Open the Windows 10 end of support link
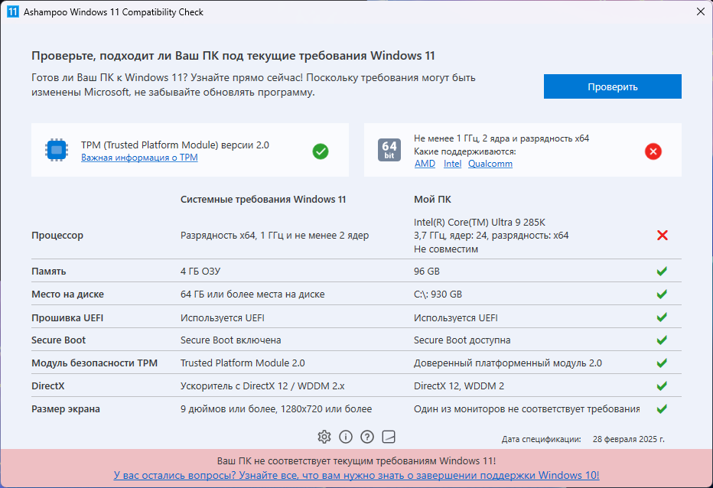 [x=356, y=475]
